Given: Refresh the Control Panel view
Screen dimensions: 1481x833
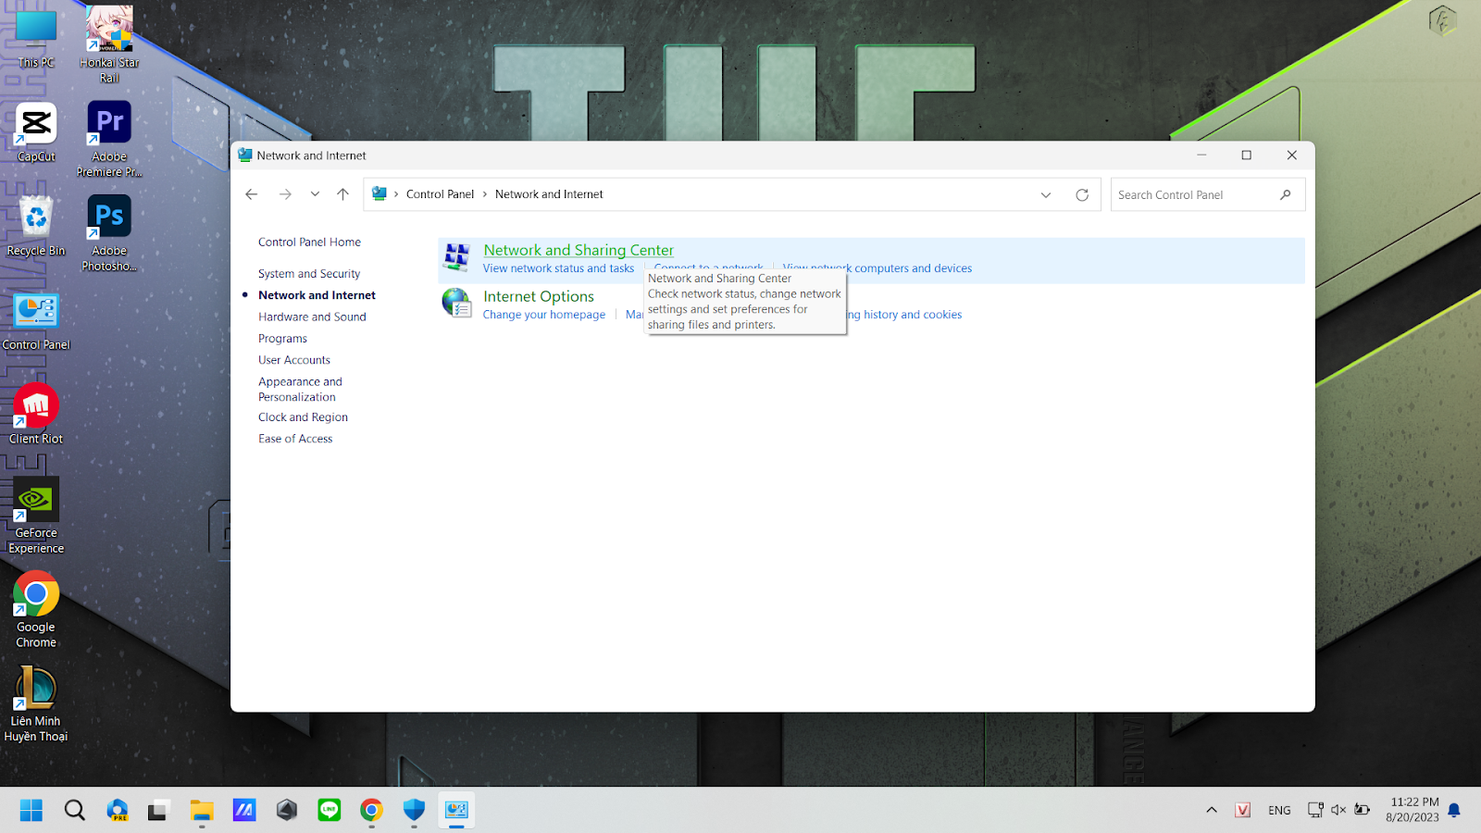Looking at the screenshot, I should [1082, 194].
